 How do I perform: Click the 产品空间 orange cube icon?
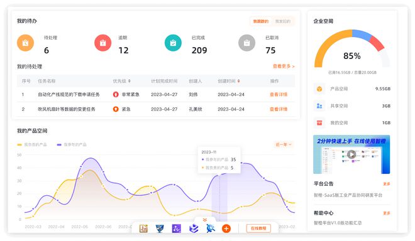coord(319,88)
